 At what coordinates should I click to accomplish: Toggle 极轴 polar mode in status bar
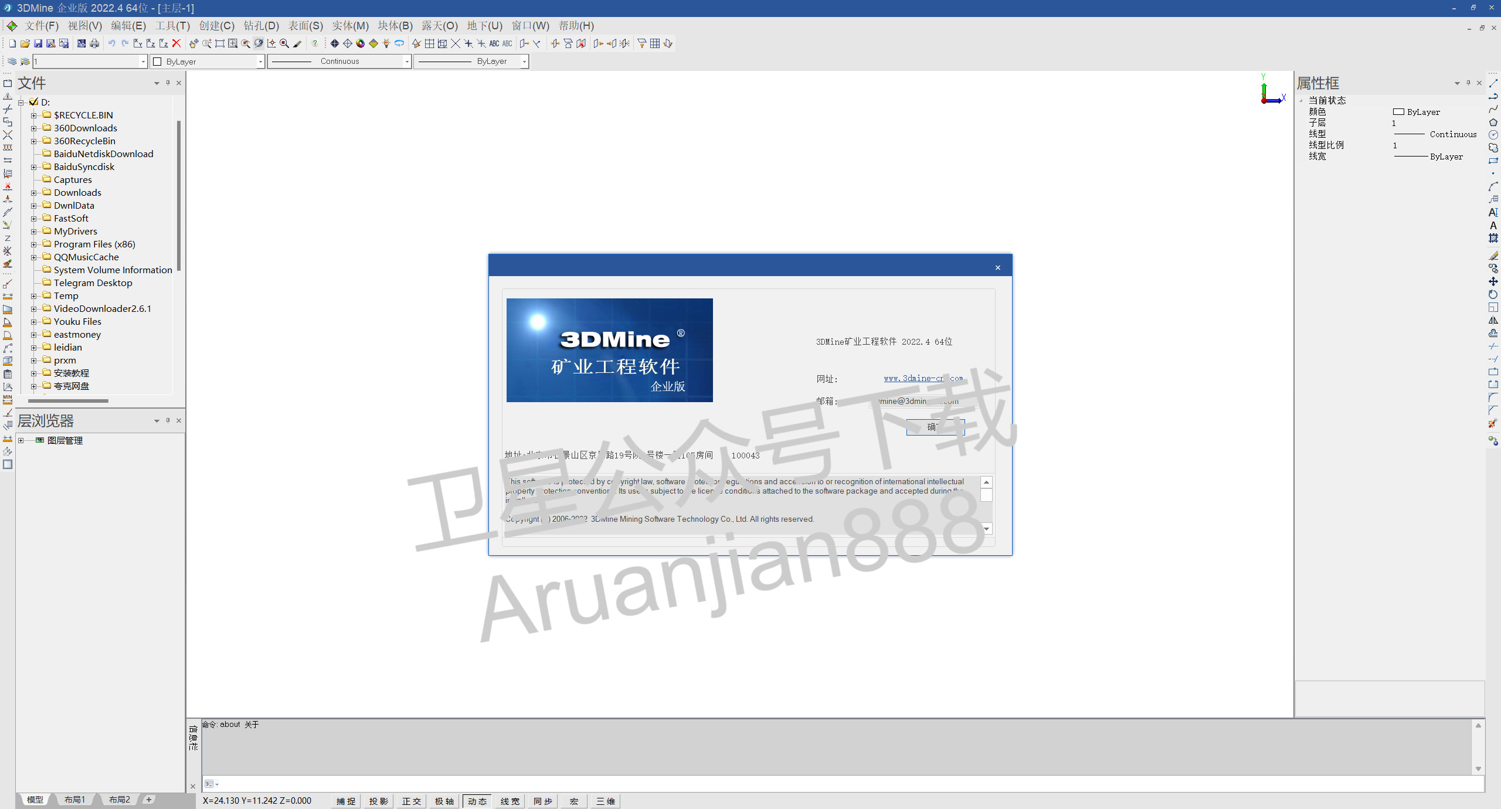(444, 801)
